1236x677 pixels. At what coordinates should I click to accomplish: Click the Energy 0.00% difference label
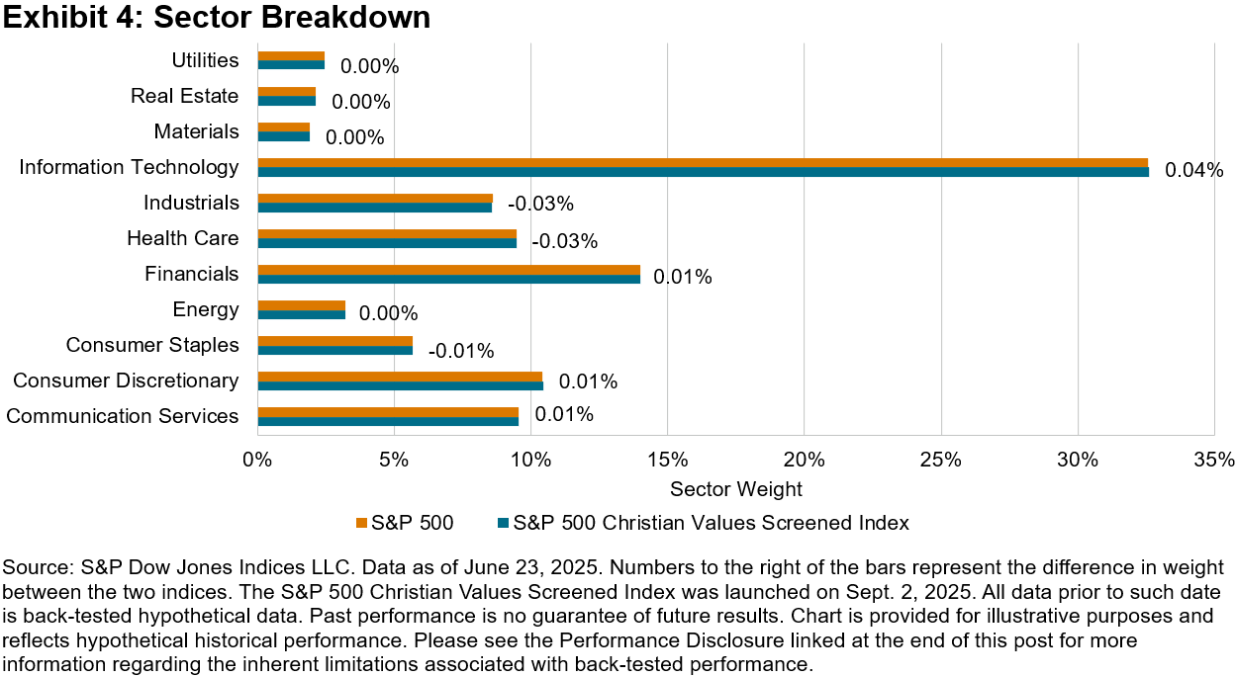point(388,313)
